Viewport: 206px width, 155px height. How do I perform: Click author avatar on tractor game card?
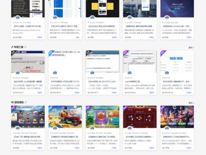(55, 128)
